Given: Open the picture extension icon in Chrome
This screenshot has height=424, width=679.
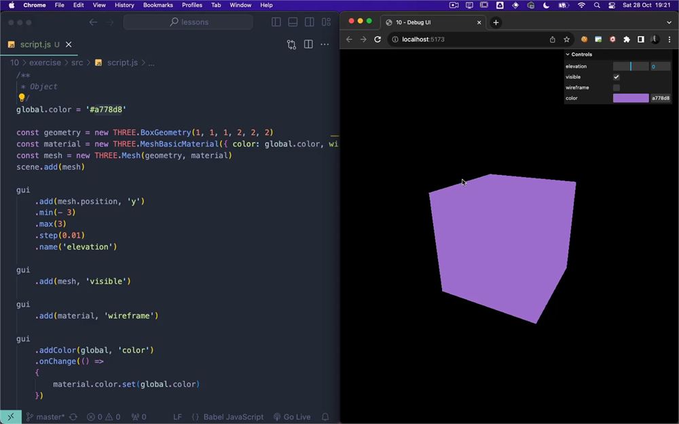Looking at the screenshot, I should coord(598,39).
